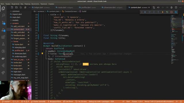184x103 pixels.
Task: Click Live Share in status bar
Action: coord(68,102)
